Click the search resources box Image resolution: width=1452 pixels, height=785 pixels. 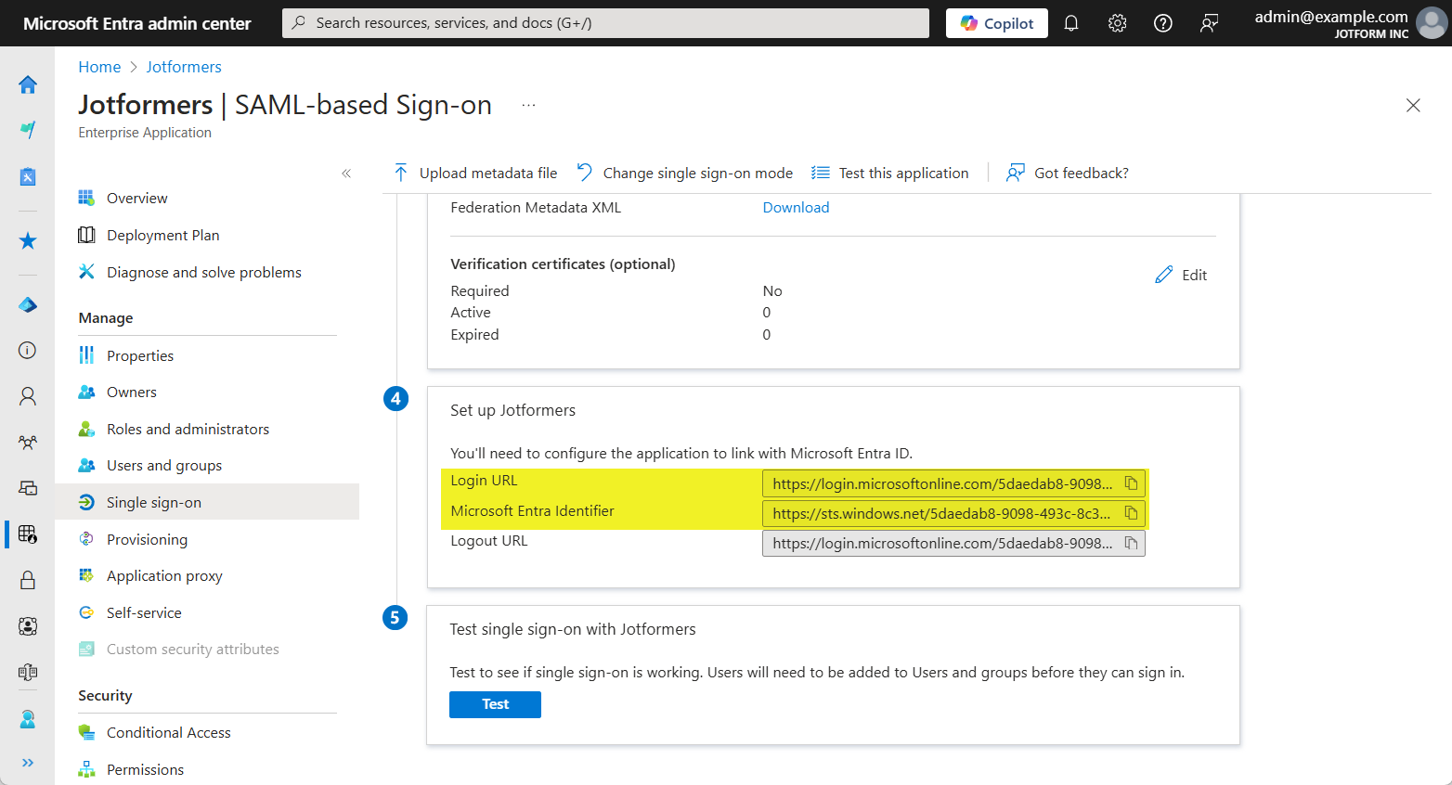tap(605, 23)
